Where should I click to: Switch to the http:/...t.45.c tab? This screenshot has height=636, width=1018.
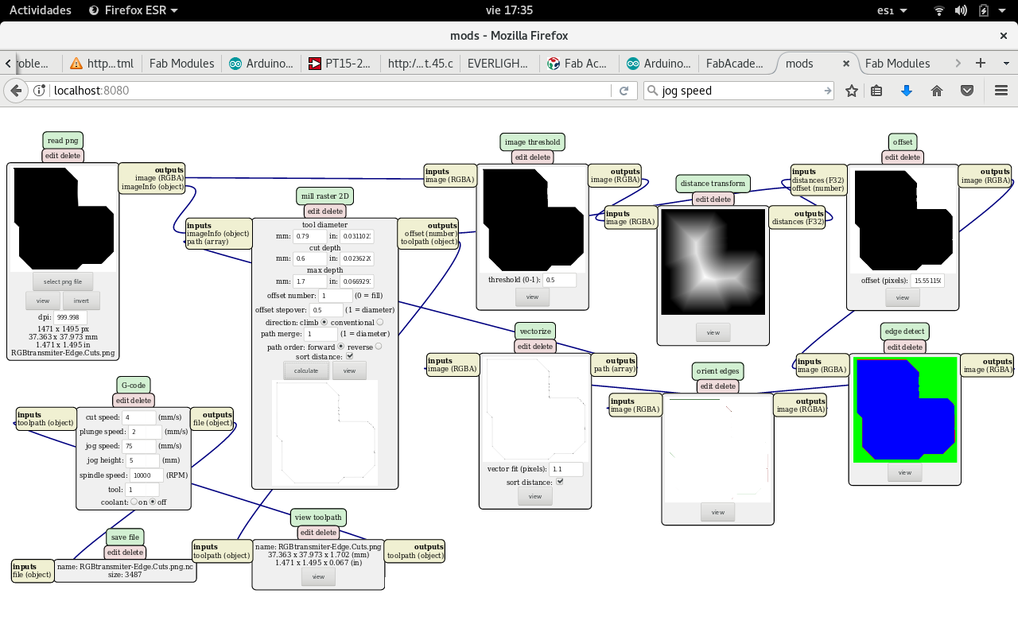coord(419,64)
